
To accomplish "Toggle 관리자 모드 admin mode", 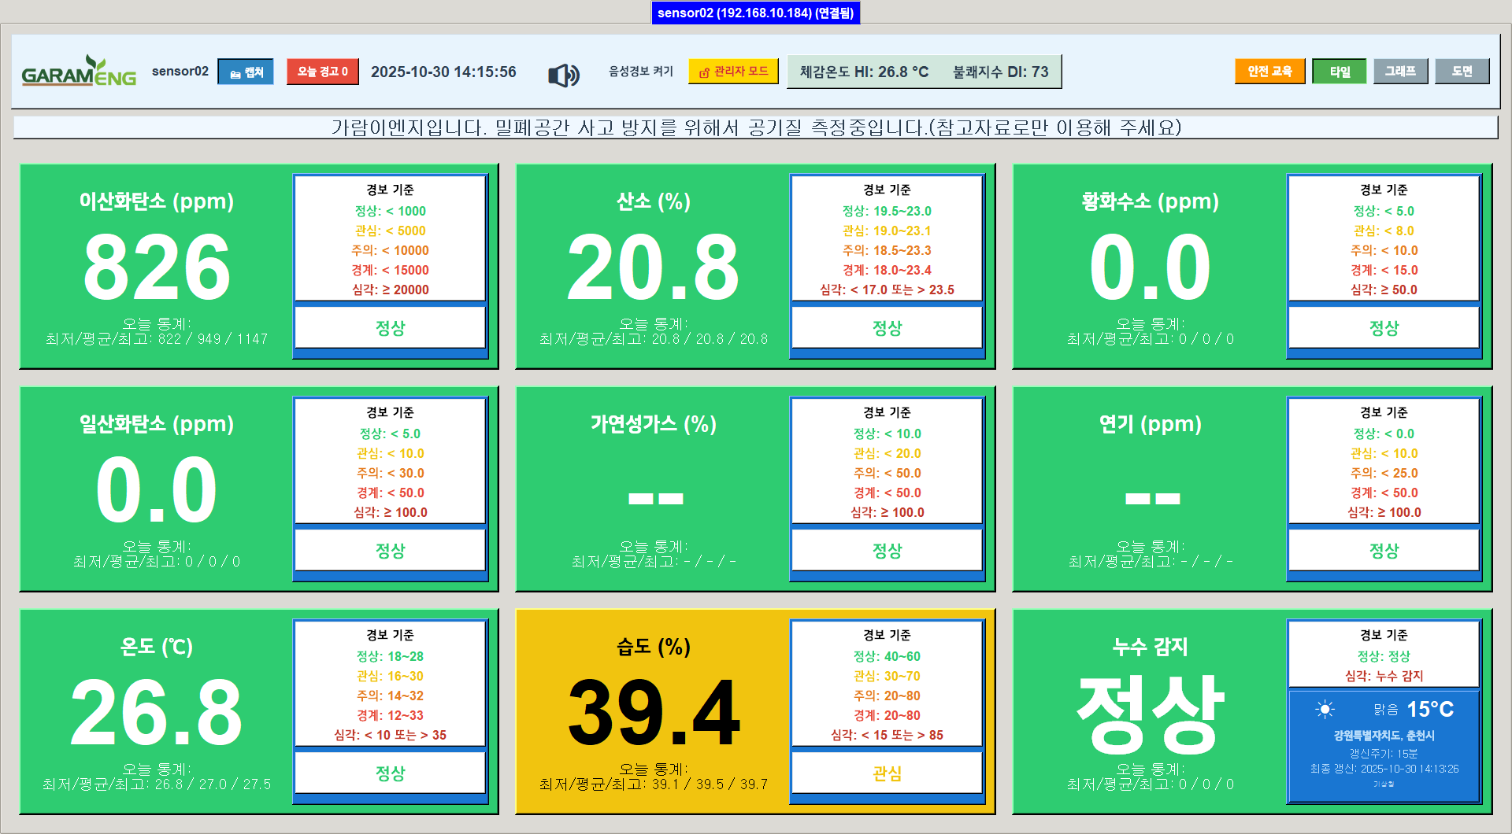I will [x=733, y=72].
